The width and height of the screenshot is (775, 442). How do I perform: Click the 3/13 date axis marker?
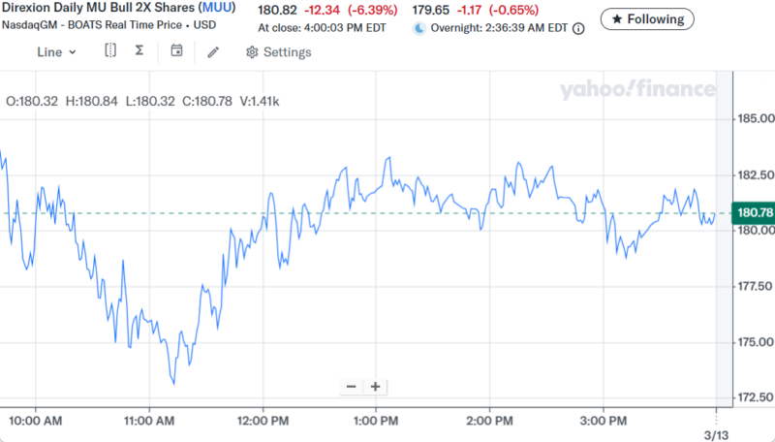715,435
